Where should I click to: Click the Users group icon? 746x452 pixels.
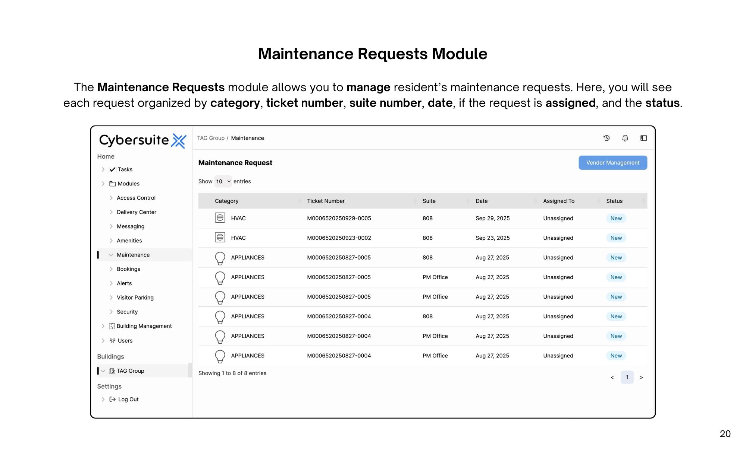(112, 341)
